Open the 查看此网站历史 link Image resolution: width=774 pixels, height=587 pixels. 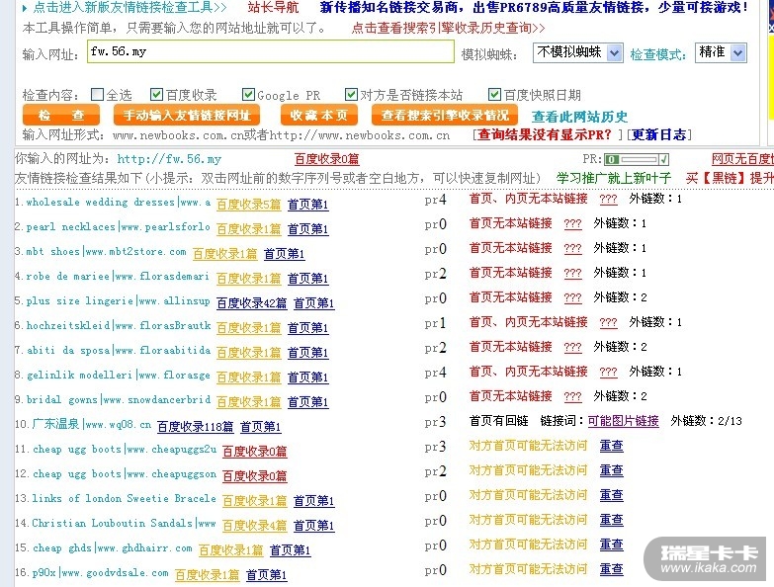click(579, 117)
